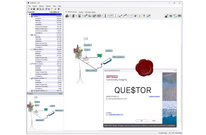Switch to the Offshore (primary) tab
The width and height of the screenshot is (206, 135).
click(72, 12)
